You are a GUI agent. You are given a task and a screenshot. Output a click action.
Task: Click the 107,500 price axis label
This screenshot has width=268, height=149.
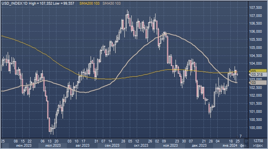(256, 8)
